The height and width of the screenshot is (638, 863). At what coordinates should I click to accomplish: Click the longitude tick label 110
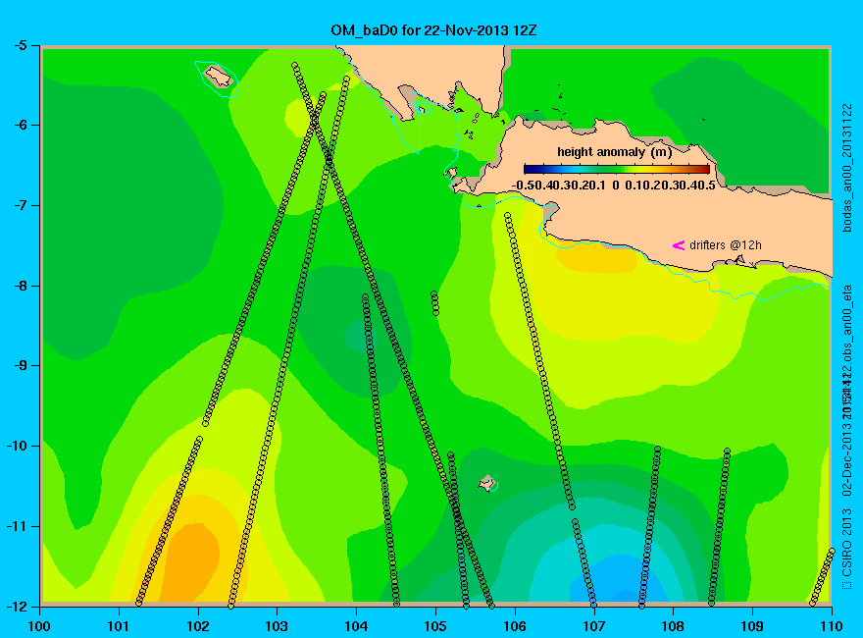(832, 626)
